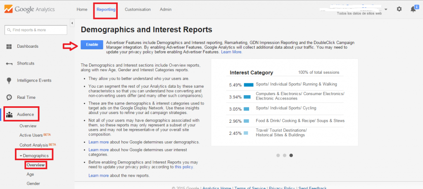Image resolution: width=423 pixels, height=189 pixels.
Task: Click the blue Enable button
Action: tap(92, 44)
